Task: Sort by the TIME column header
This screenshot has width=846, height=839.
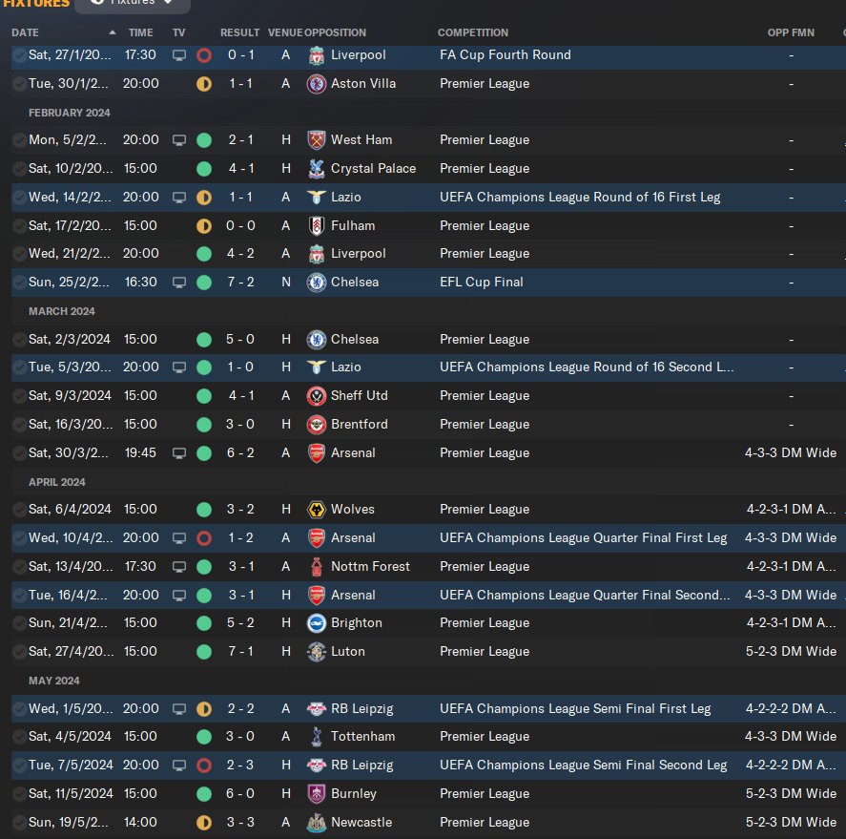Action: pos(140,32)
